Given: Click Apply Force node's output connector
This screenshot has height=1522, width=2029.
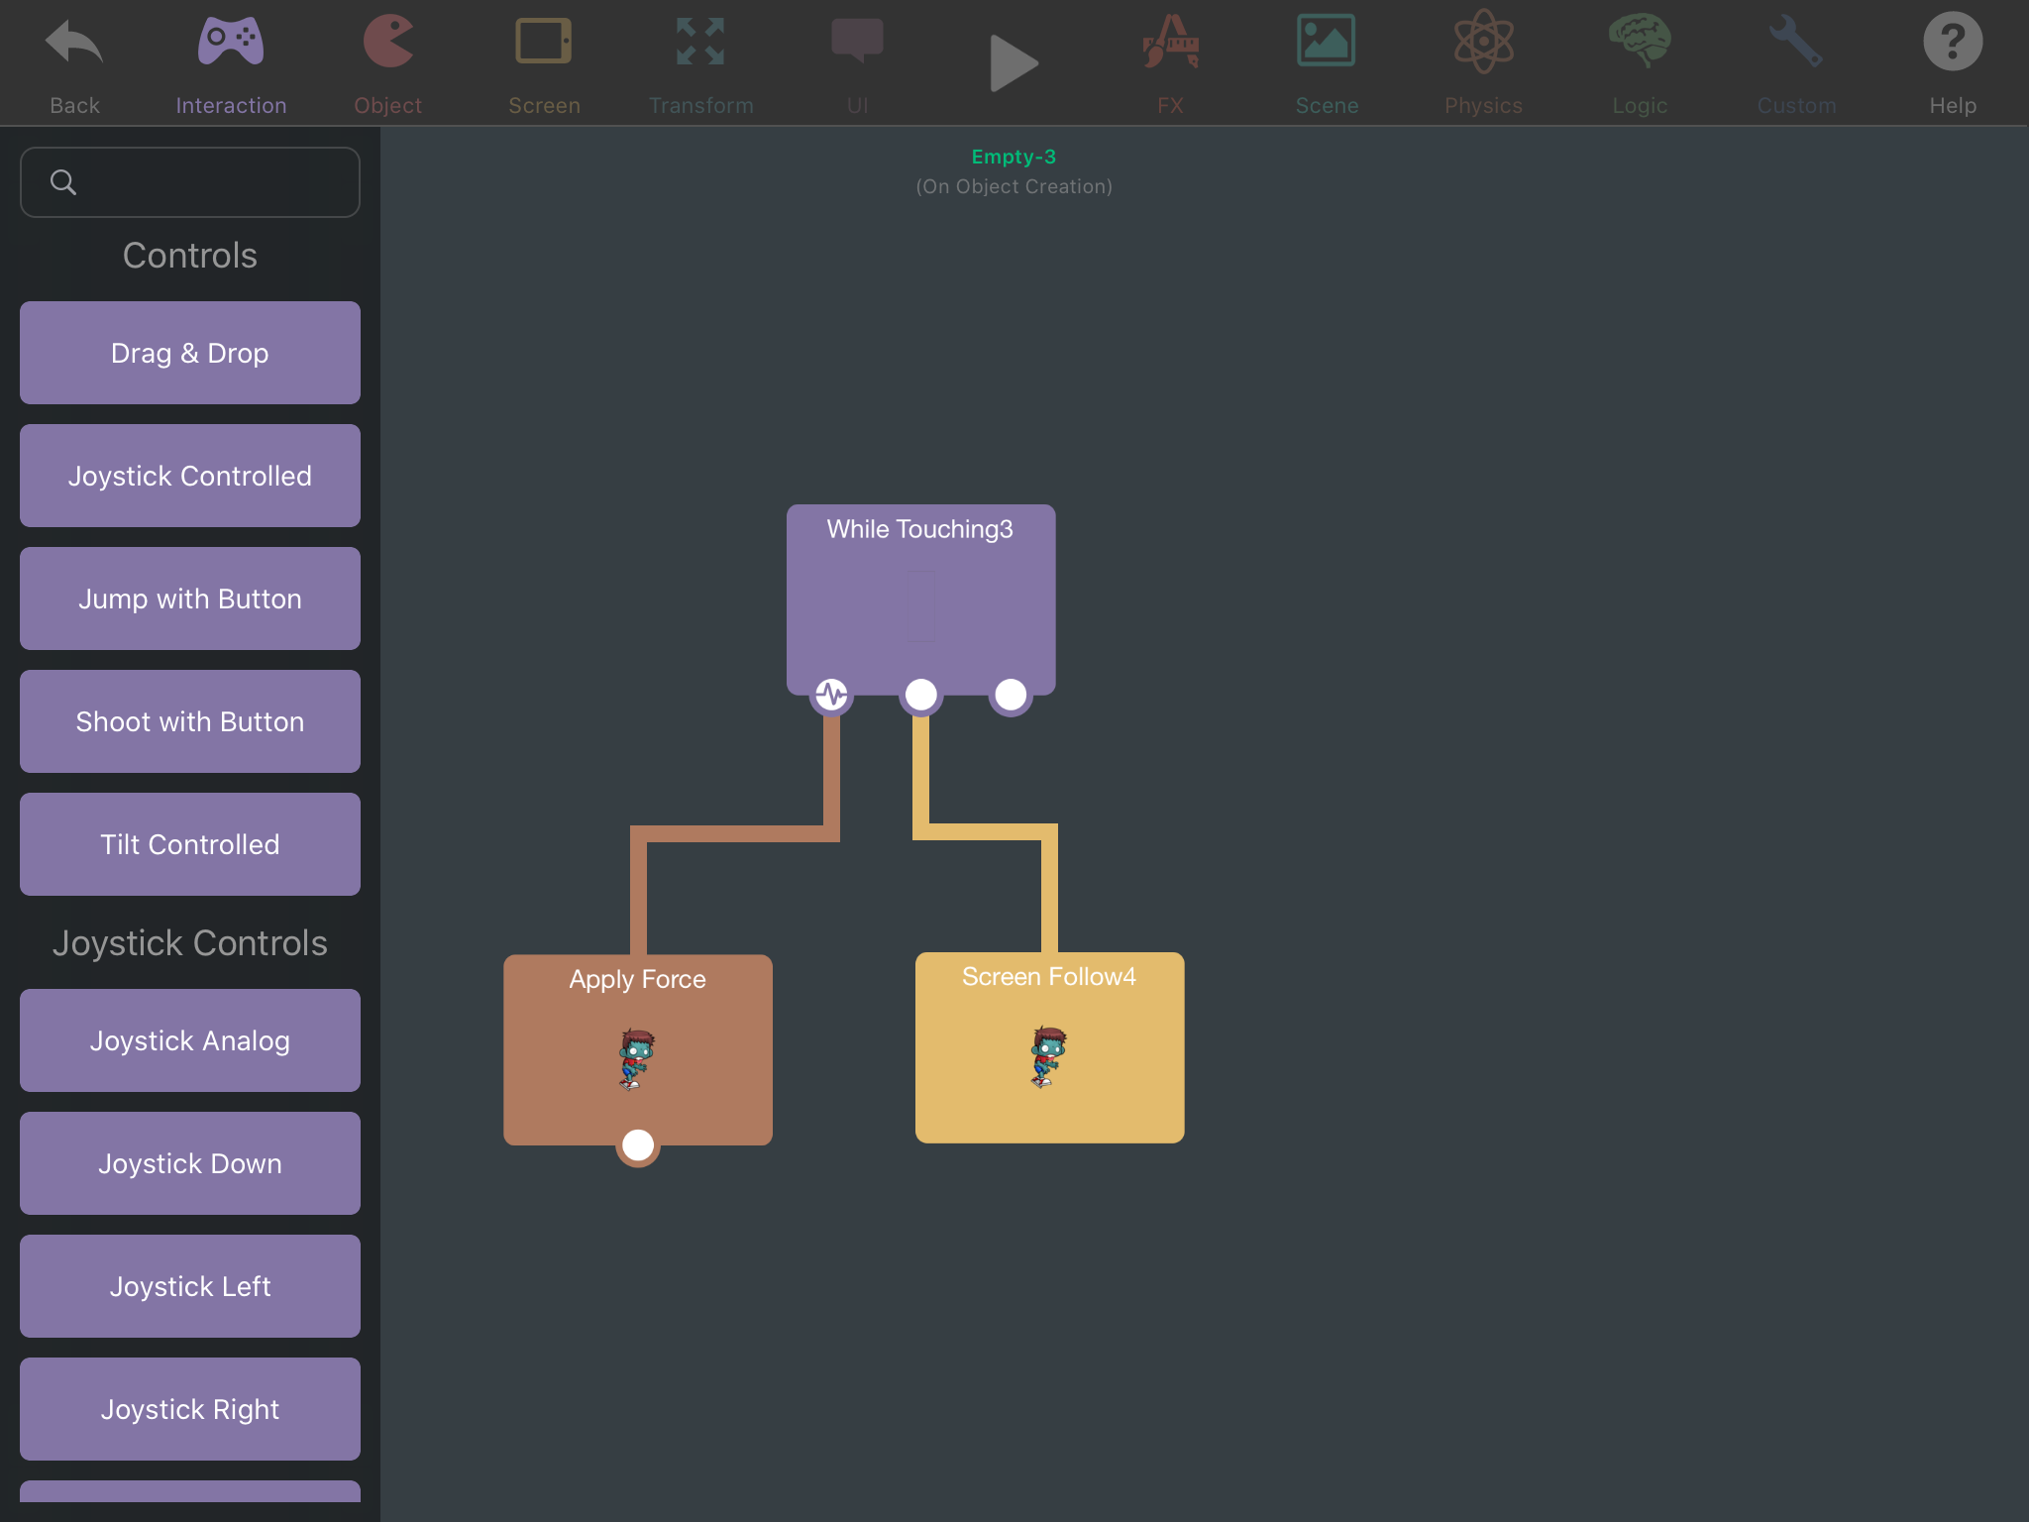Looking at the screenshot, I should pos(638,1144).
